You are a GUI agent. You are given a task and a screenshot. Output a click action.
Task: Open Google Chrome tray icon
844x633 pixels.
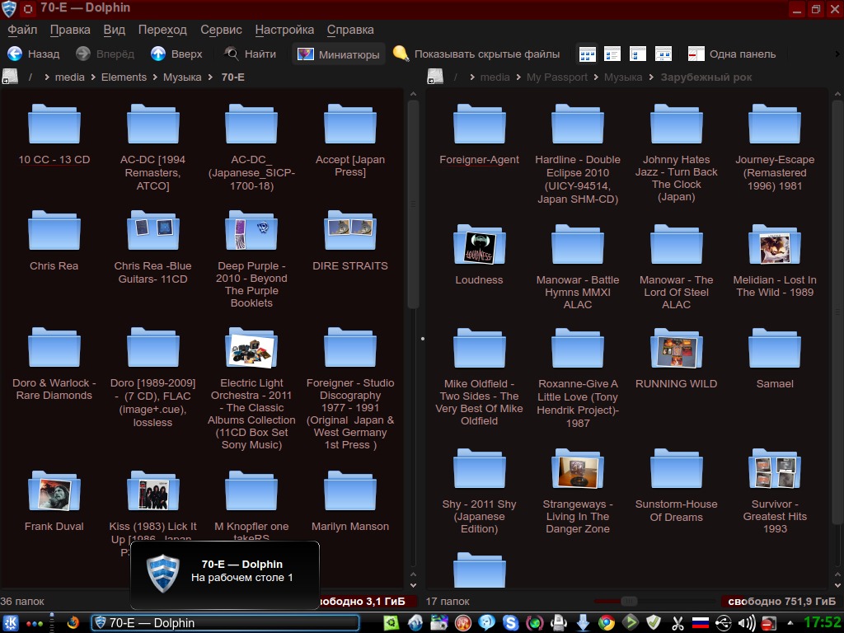coord(607,623)
